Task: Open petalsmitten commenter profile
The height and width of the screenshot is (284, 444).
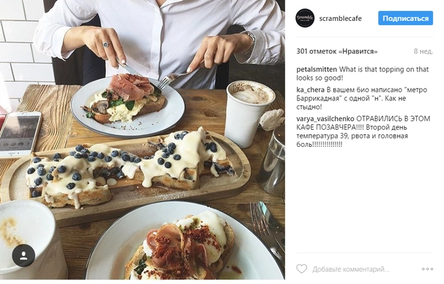Action: 316,70
